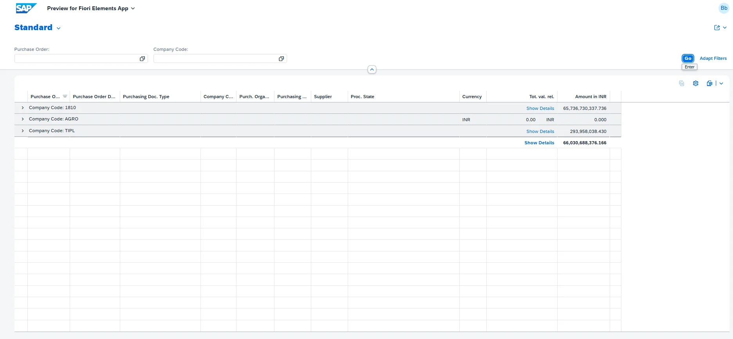Show Details for Company Code TIPL
The height and width of the screenshot is (339, 733).
coord(540,131)
